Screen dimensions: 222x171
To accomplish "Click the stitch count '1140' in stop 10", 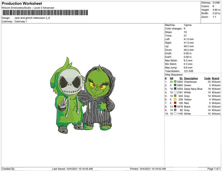I will (180, 114).
